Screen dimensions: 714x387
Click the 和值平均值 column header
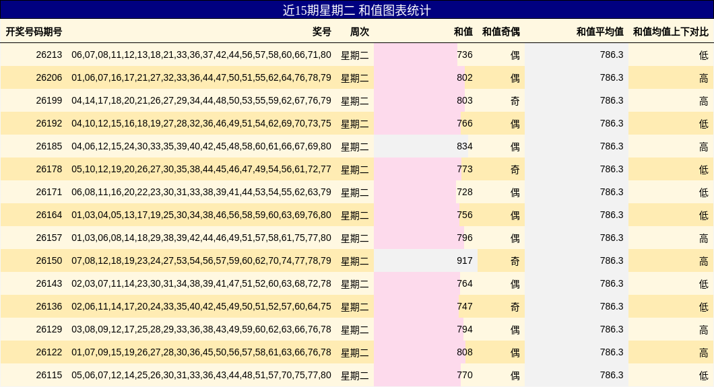pyautogui.click(x=599, y=32)
